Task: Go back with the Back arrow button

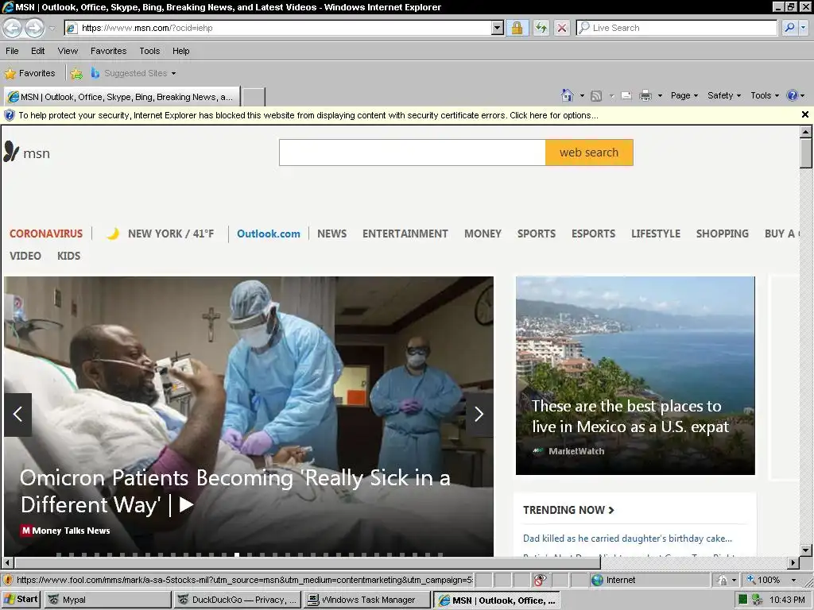Action: coord(13,28)
